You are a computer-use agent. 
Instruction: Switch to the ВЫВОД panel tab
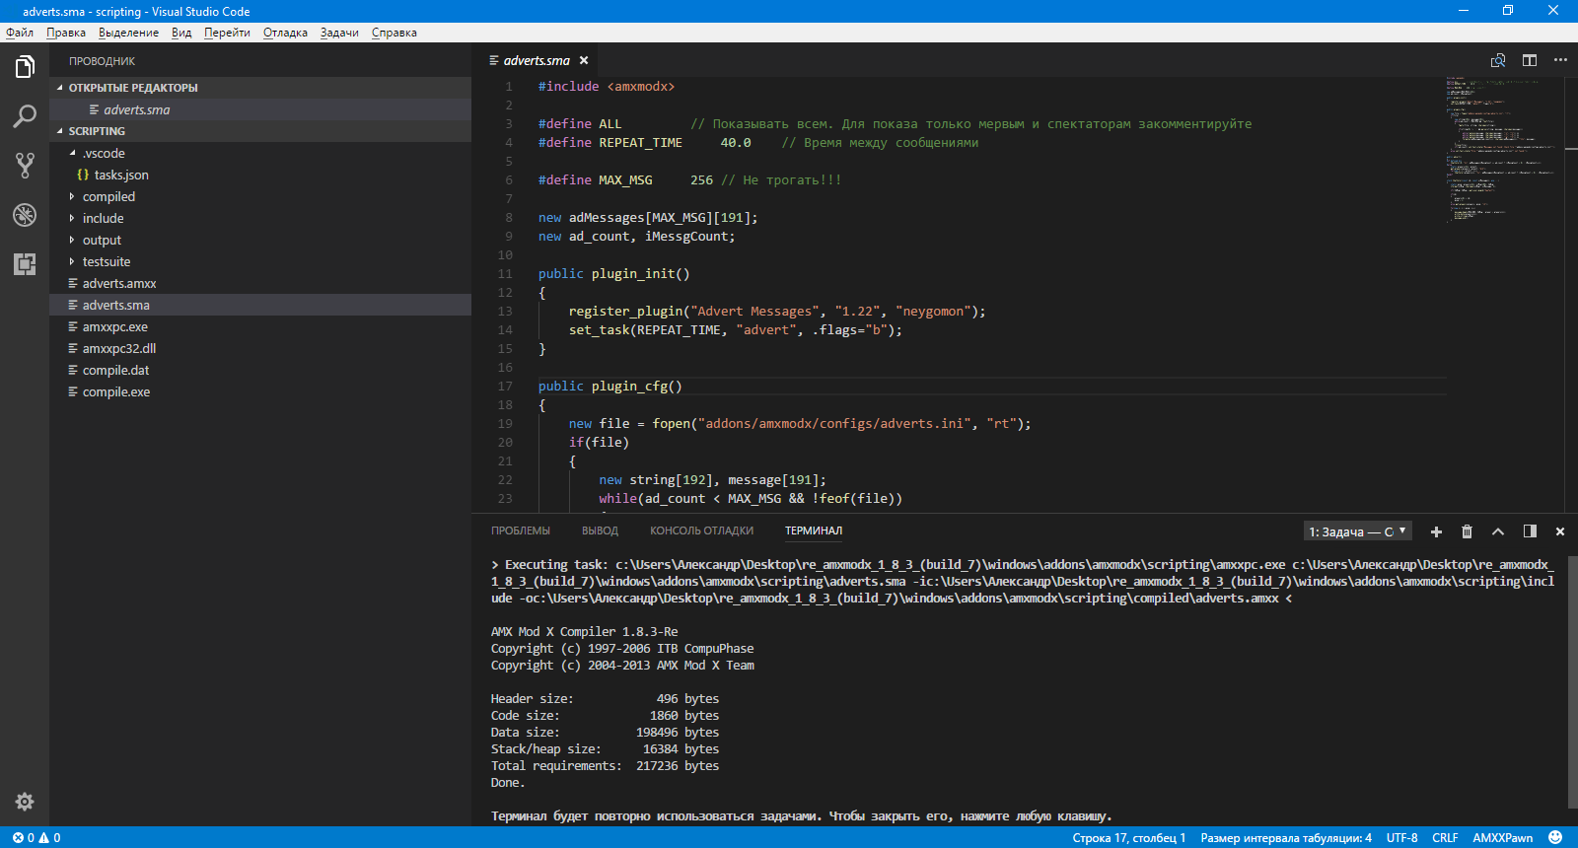(x=600, y=530)
